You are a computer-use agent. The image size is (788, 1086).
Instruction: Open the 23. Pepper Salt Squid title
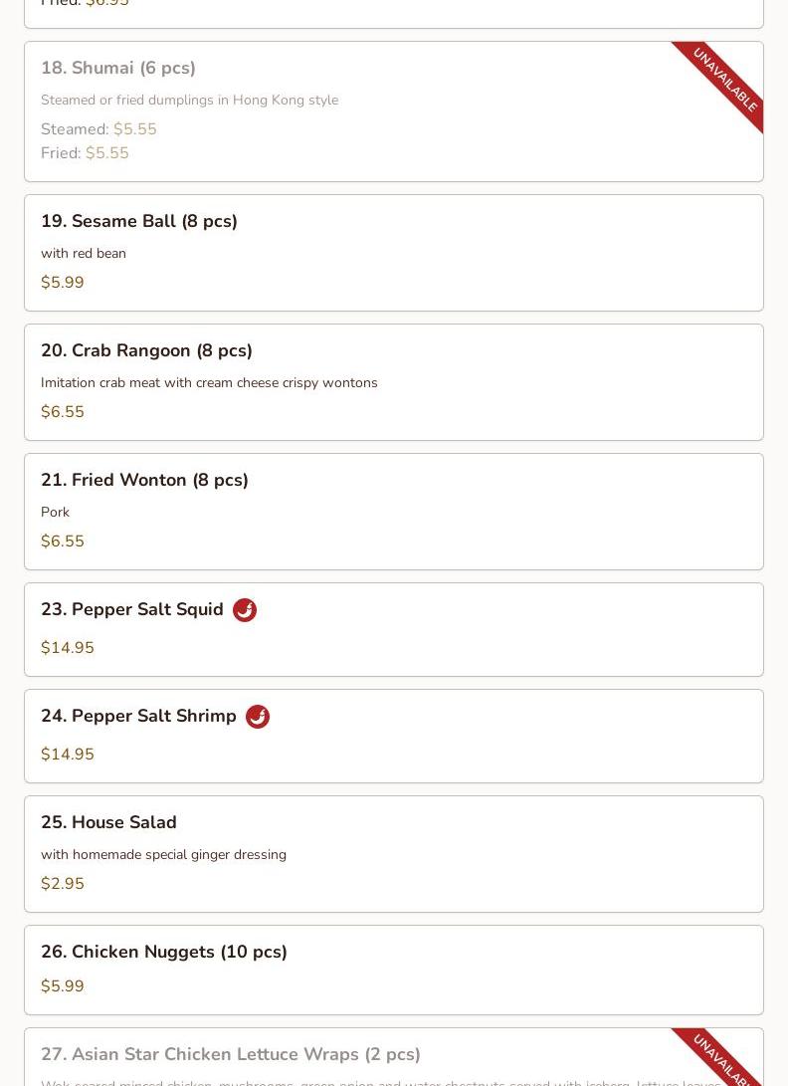132,609
